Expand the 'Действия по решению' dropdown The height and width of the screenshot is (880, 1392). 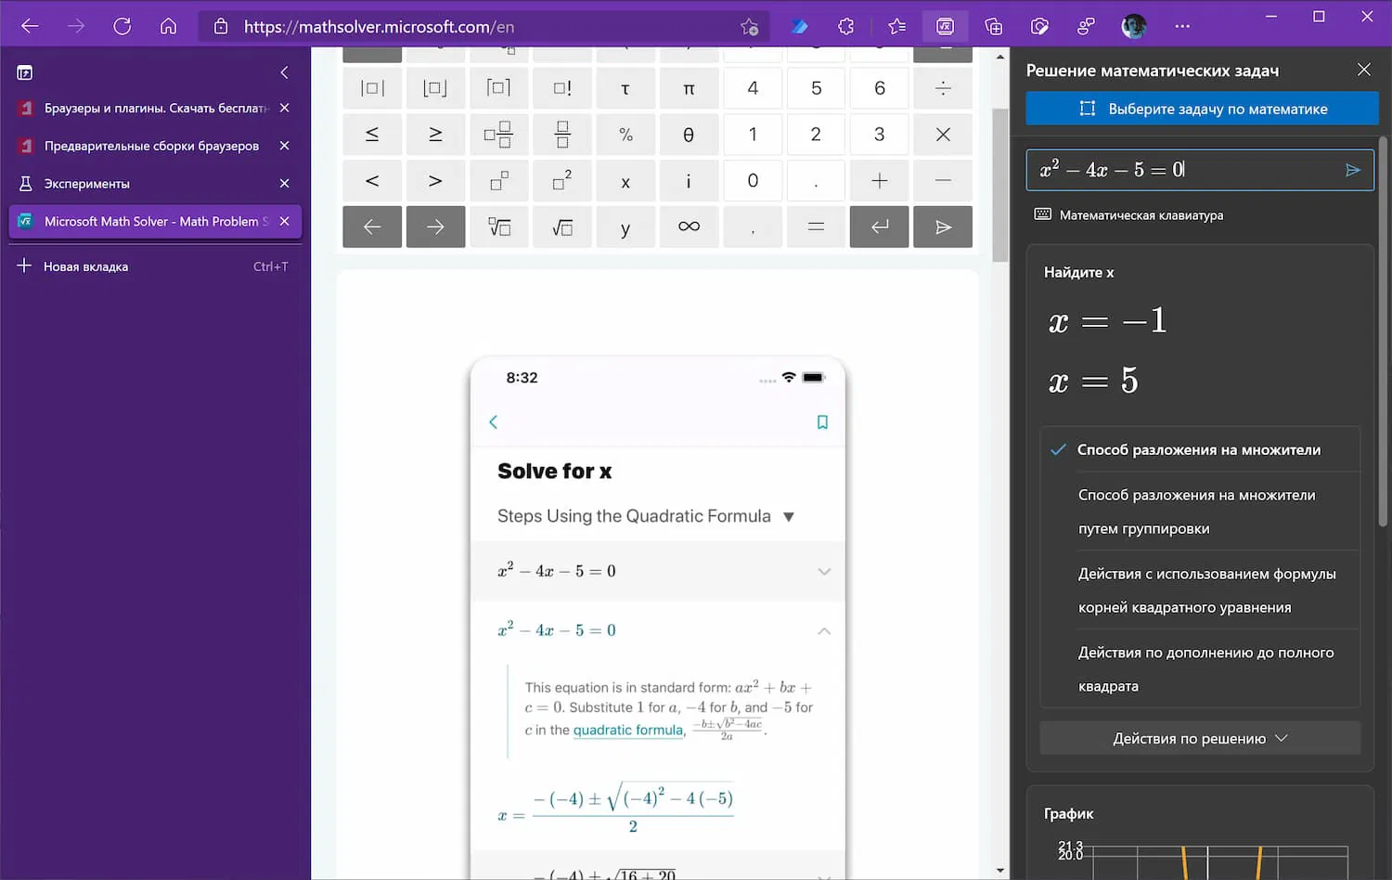click(x=1200, y=739)
